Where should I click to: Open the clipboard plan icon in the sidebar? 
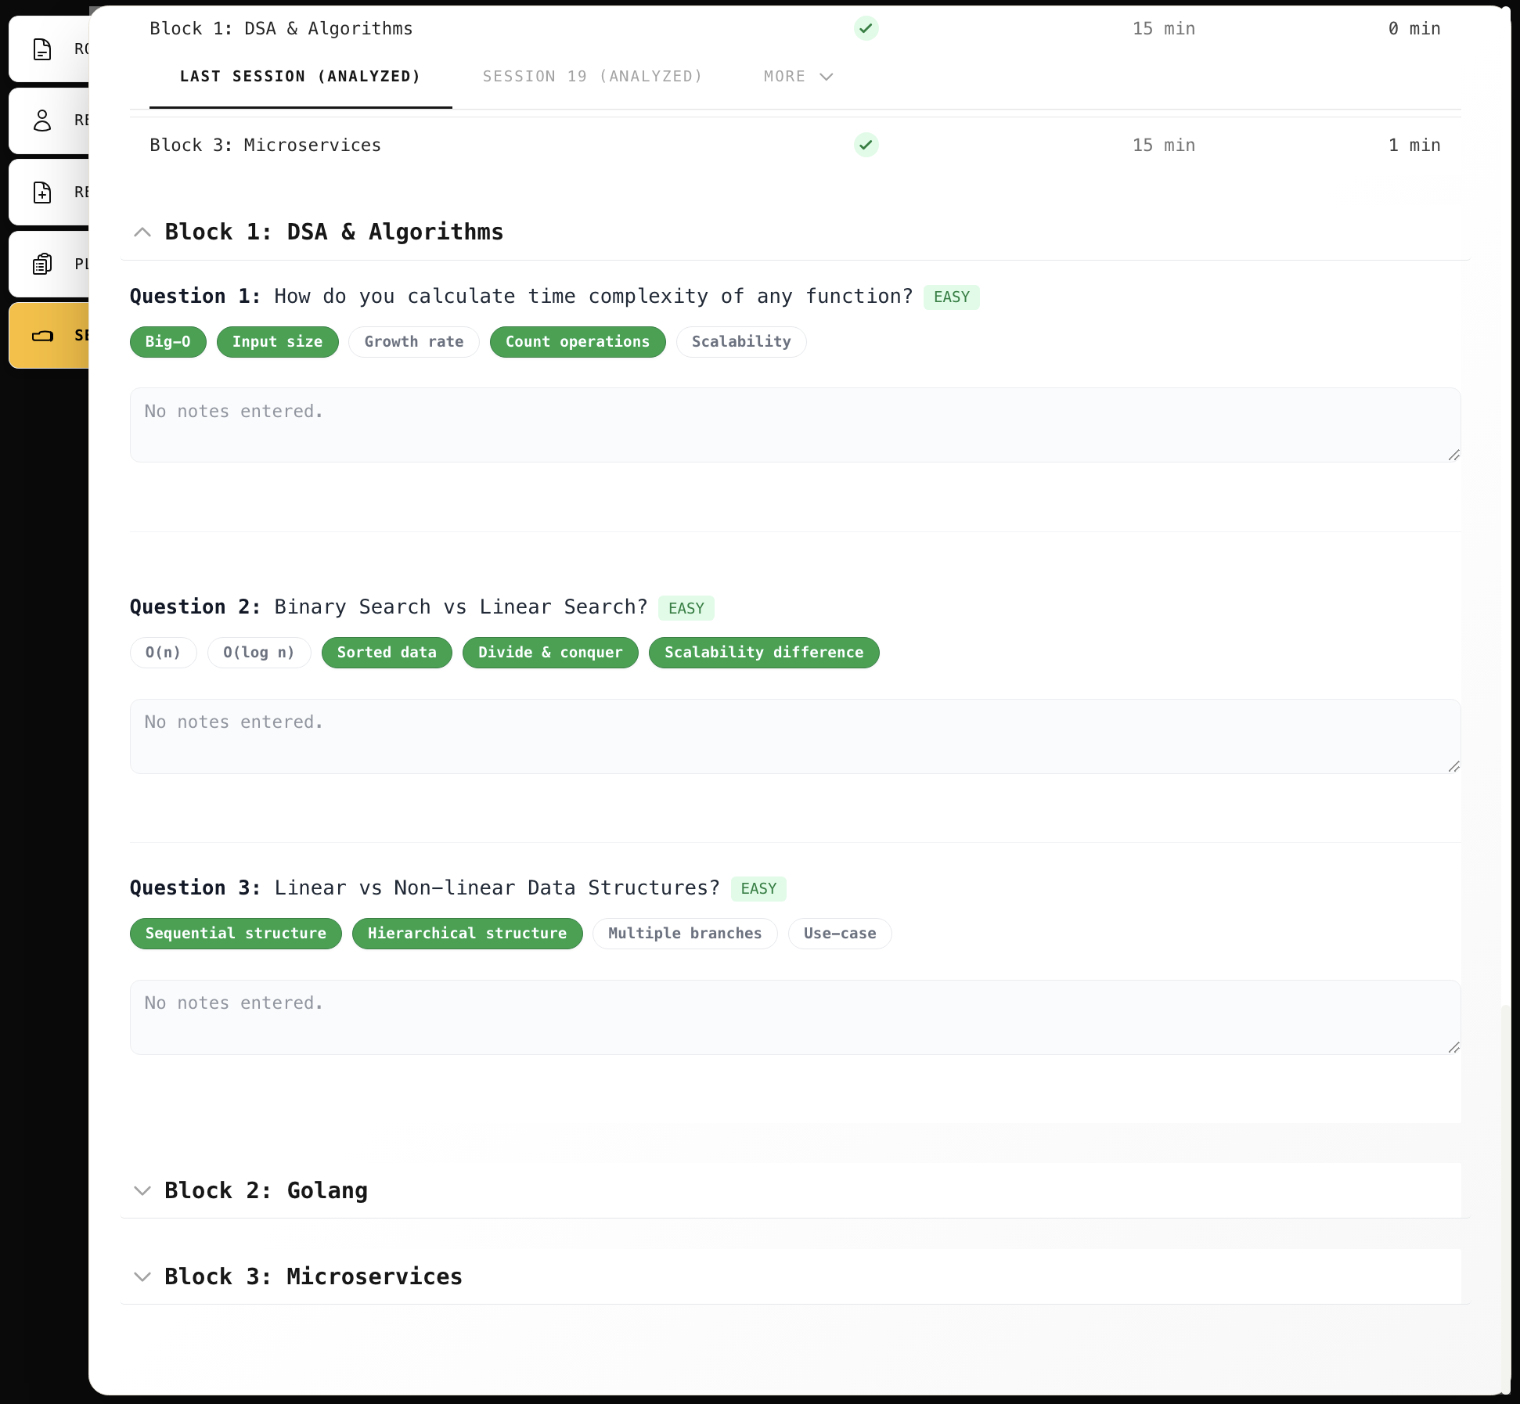coord(43,264)
